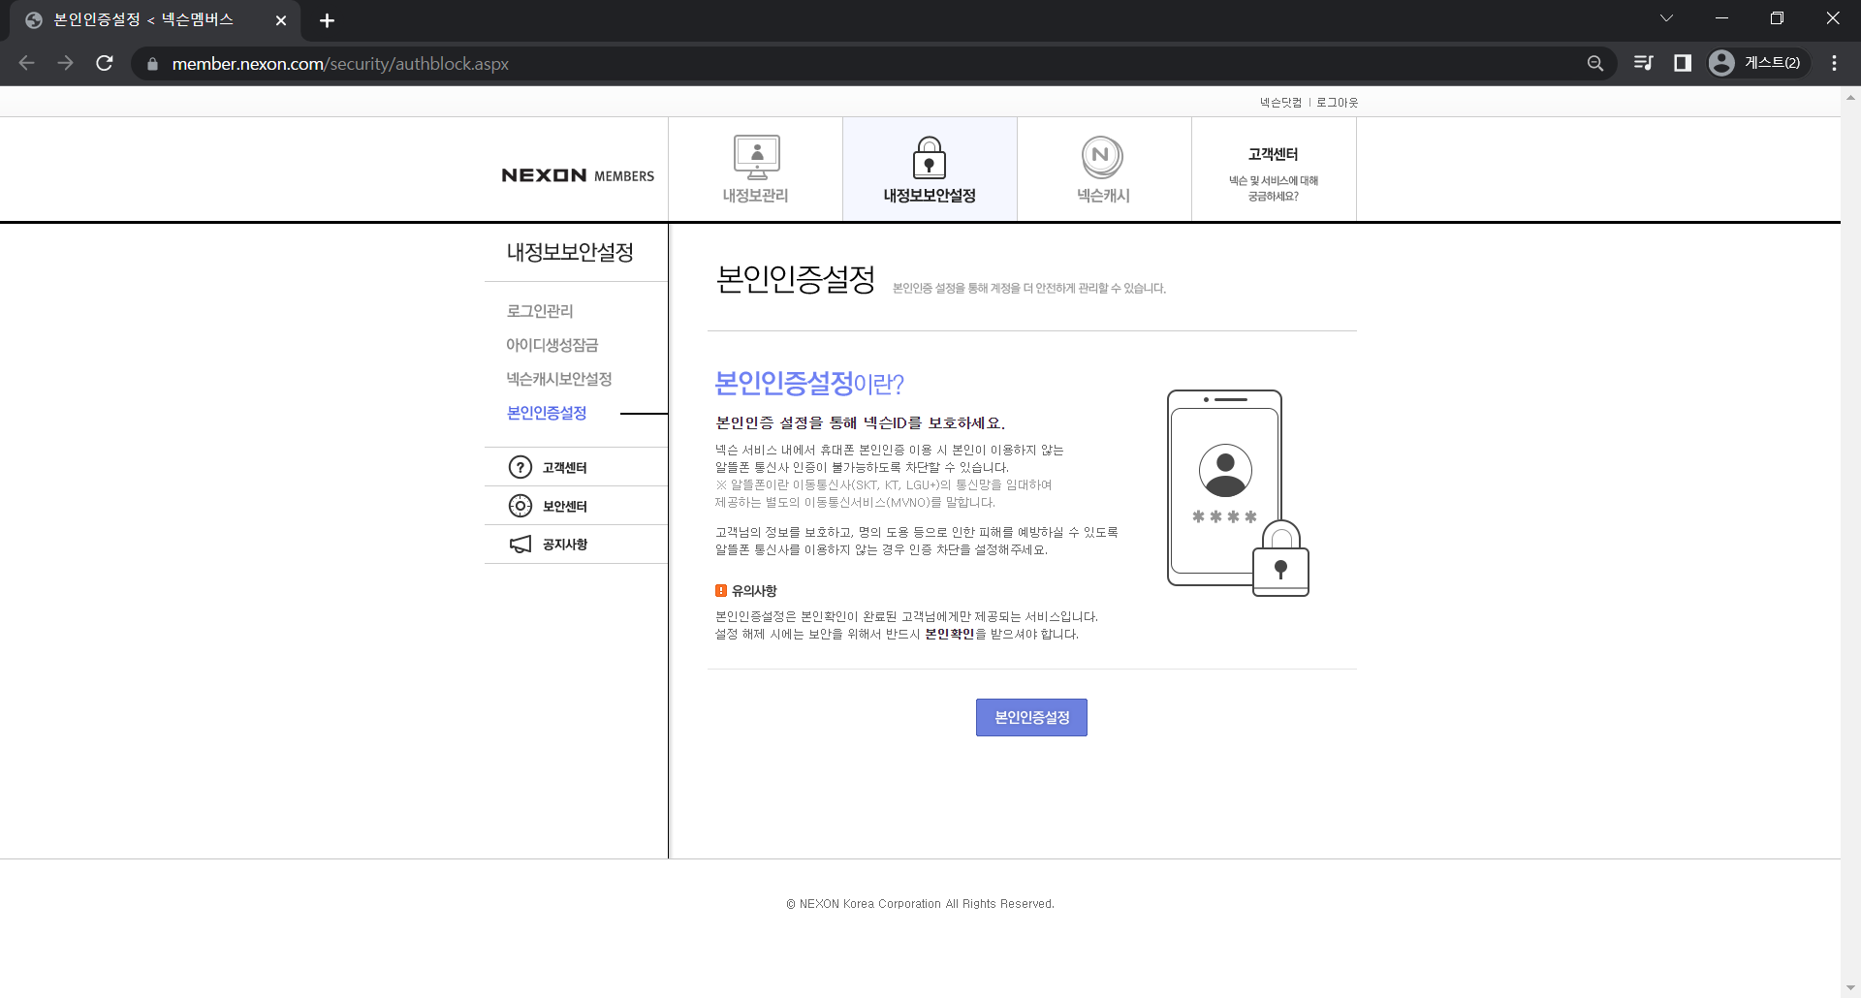Open the 공지사항 sidebar link text

point(565,545)
